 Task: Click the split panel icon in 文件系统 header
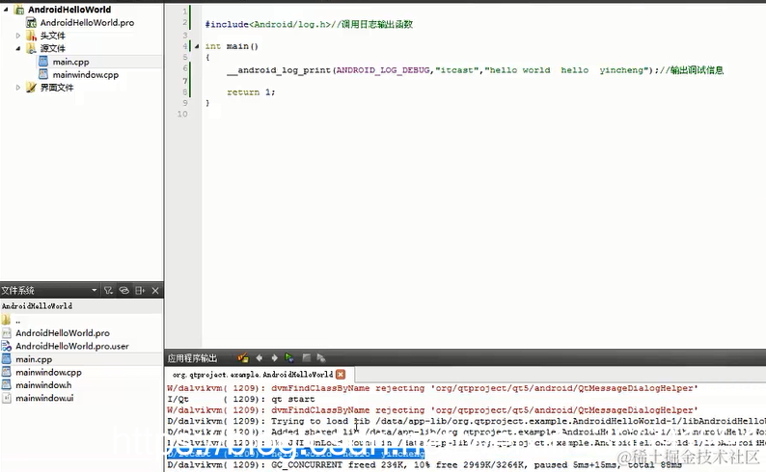[x=140, y=291]
